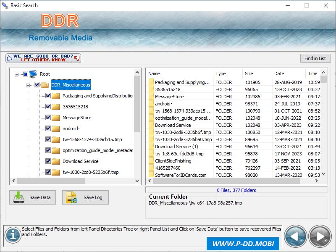Open the WWW.P-DD.MOBI link
This screenshot has width=336, height=252.
(243, 244)
